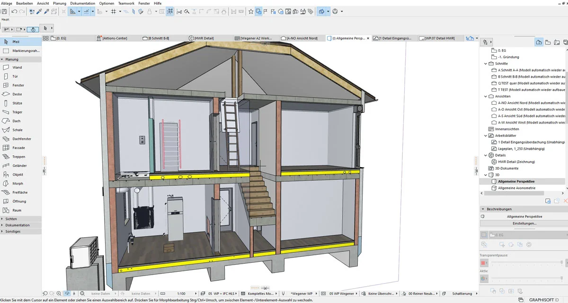Activate the Dach roof tool
Viewport: 568px width, 303px height.
tap(17, 121)
